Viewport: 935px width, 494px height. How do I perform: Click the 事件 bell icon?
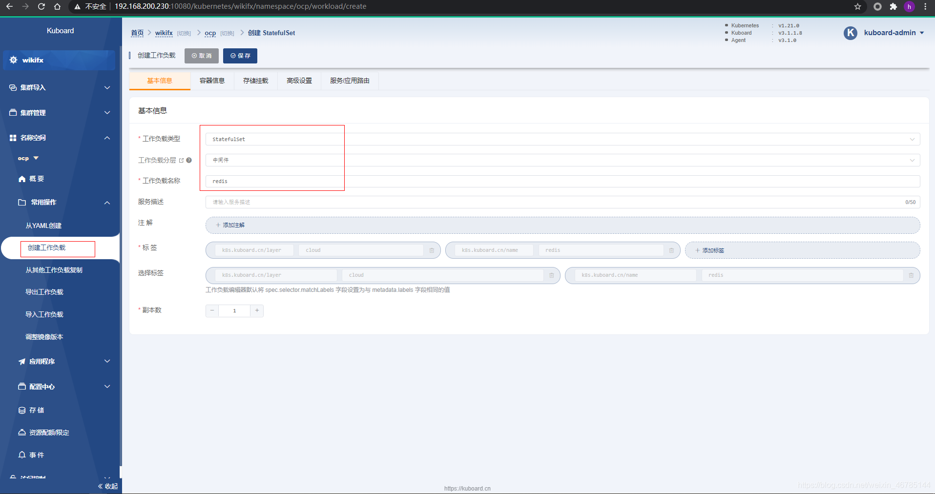pos(22,454)
